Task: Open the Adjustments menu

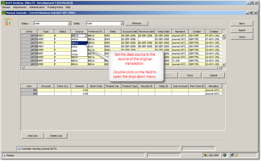Action: pos(20,7)
